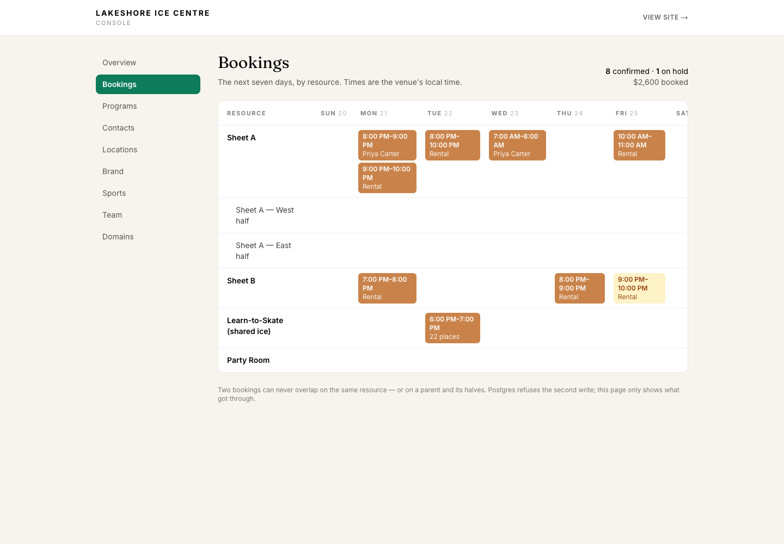The image size is (784, 544).
Task: Click the Learn-to-Skate (shared ice) label
Action: pos(255,326)
